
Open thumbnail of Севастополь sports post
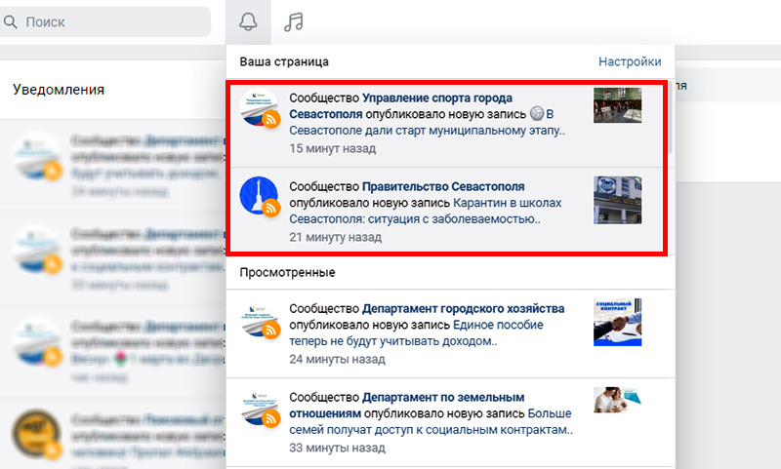pyautogui.click(x=617, y=105)
